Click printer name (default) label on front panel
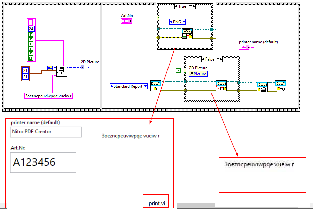The image size is (313, 209). click(35, 123)
